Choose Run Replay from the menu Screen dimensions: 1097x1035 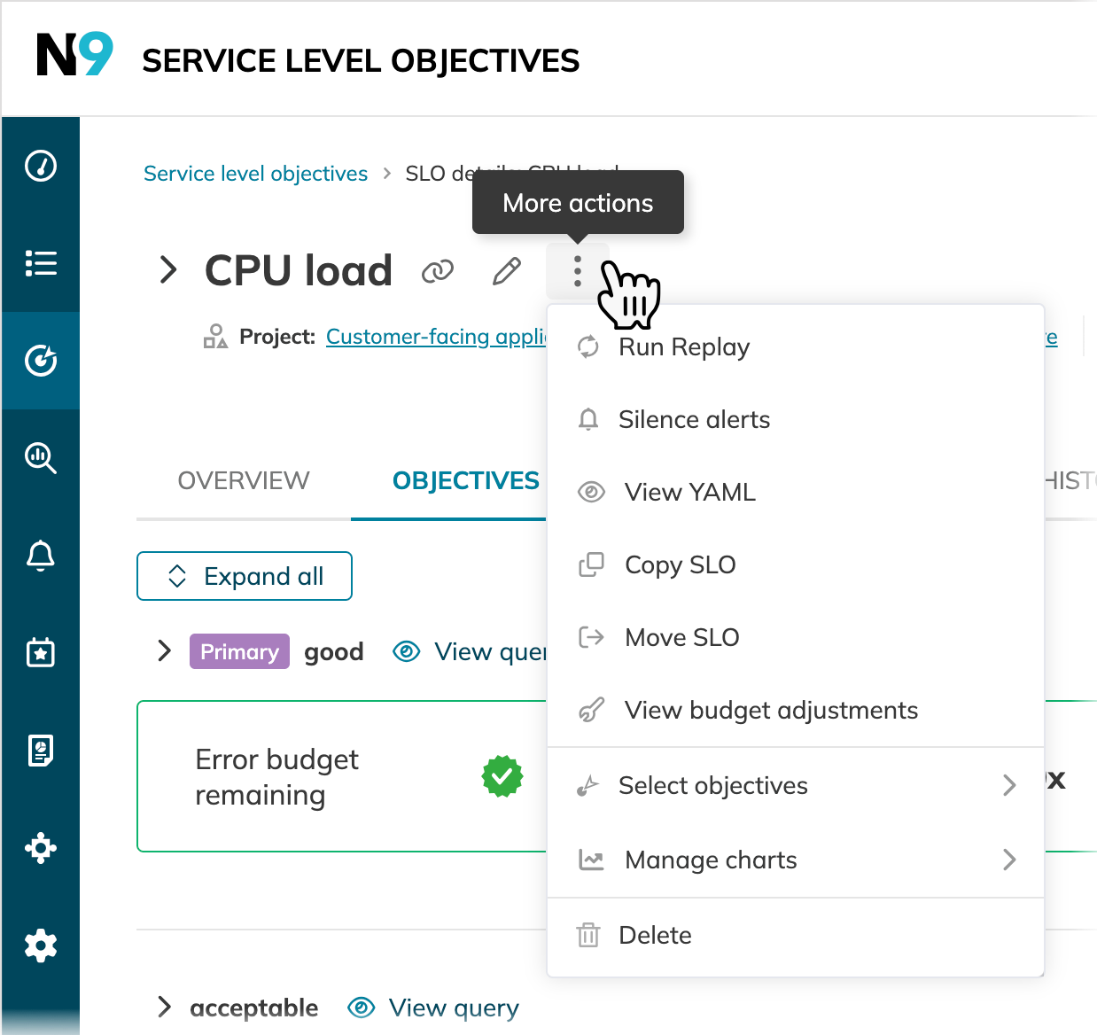click(683, 347)
